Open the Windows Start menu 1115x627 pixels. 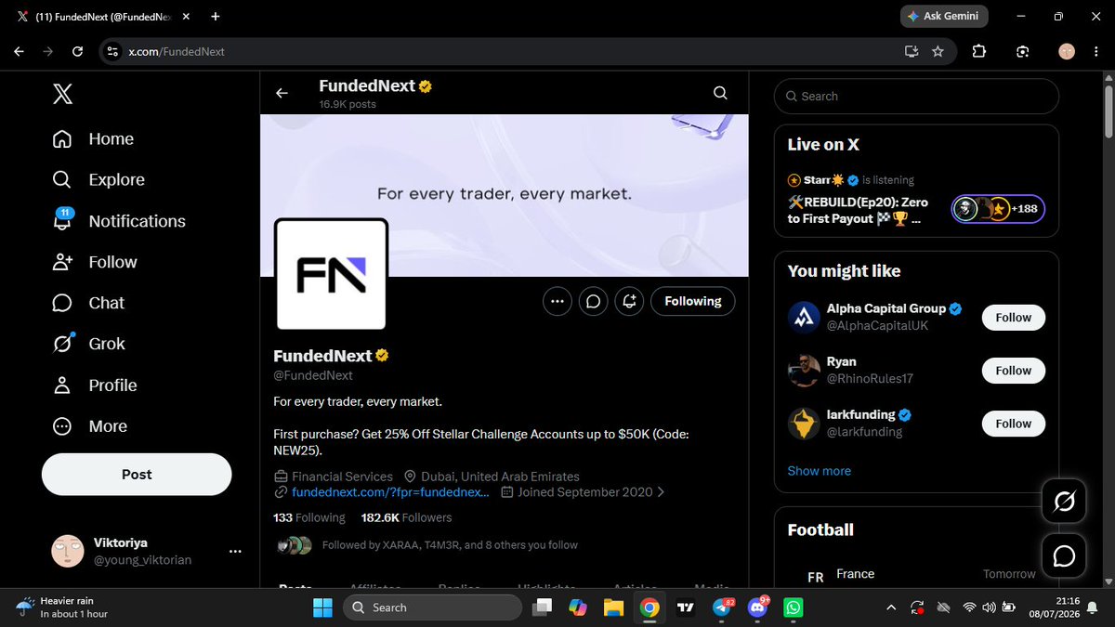(322, 607)
